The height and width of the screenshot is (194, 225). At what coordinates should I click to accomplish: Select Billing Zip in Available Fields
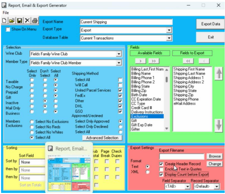(x=139, y=90)
